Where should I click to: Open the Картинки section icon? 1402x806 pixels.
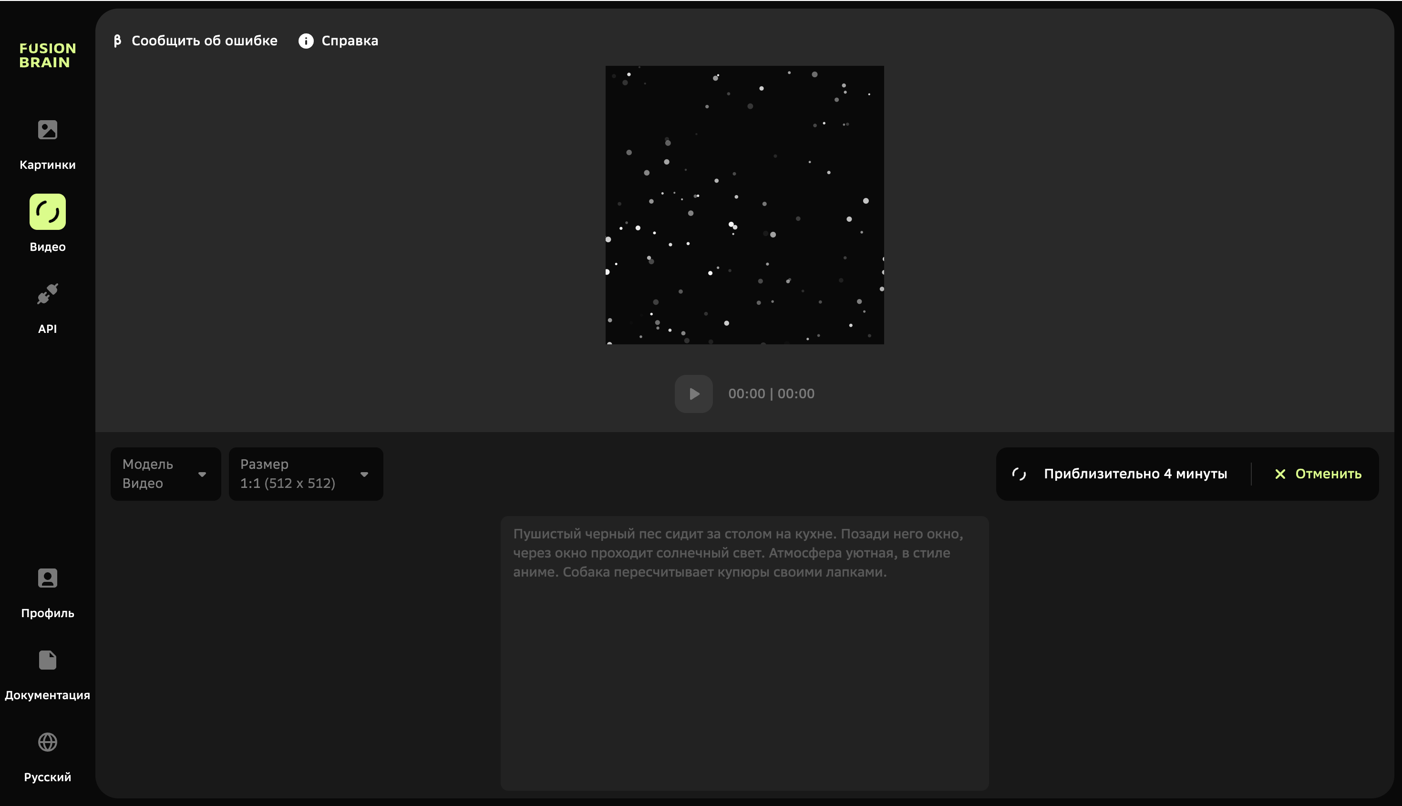pos(48,130)
